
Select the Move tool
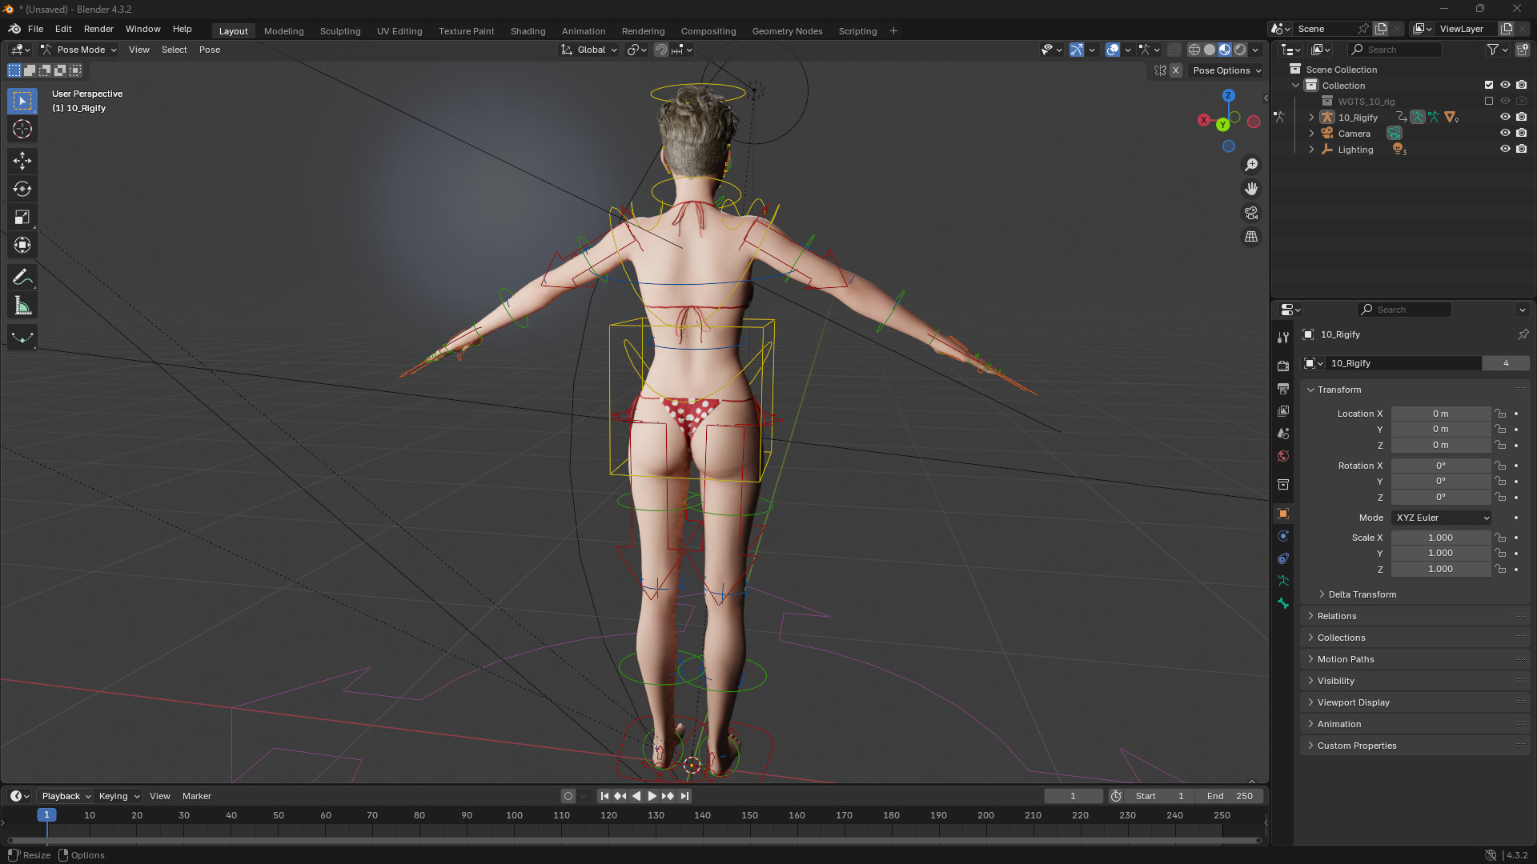coord(22,161)
